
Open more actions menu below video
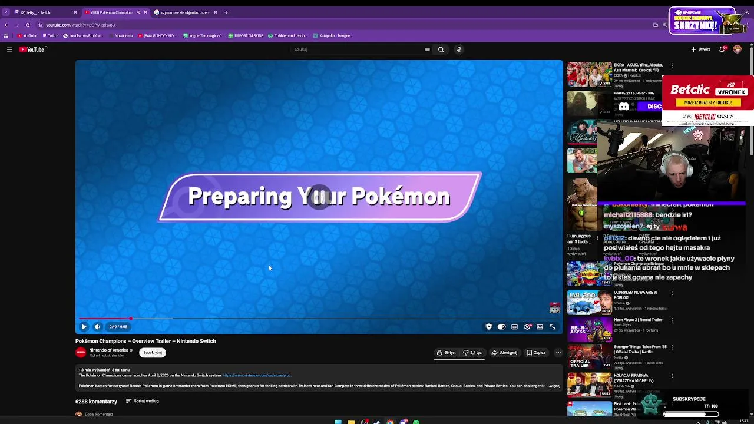coord(558,353)
